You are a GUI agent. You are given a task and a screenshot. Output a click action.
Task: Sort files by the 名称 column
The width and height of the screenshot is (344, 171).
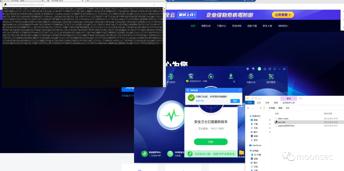point(277,114)
